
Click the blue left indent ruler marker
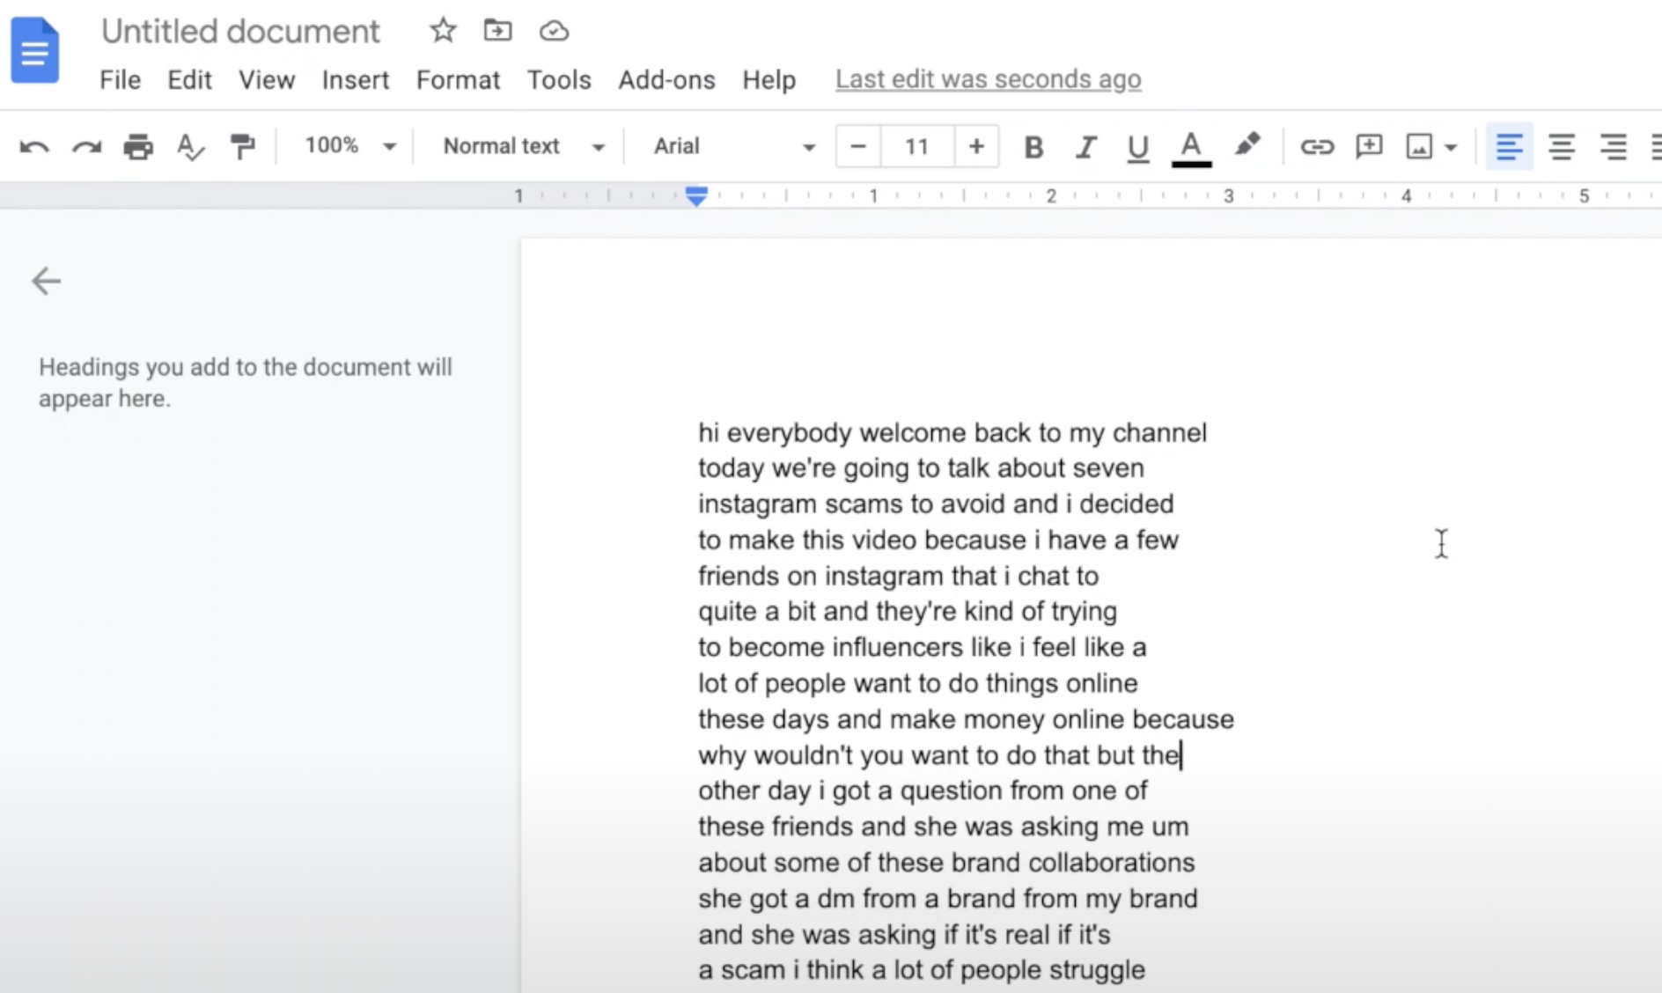[696, 195]
